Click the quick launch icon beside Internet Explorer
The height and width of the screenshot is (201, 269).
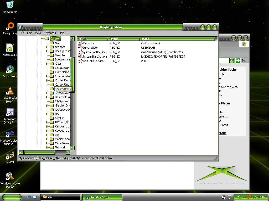(34, 197)
